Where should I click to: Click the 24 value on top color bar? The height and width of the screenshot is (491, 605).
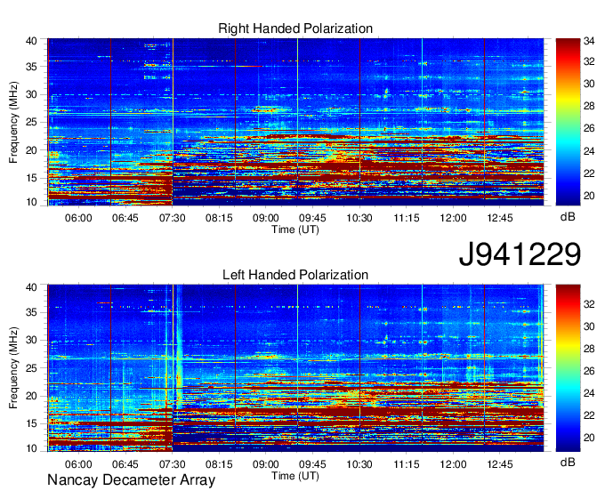589,151
